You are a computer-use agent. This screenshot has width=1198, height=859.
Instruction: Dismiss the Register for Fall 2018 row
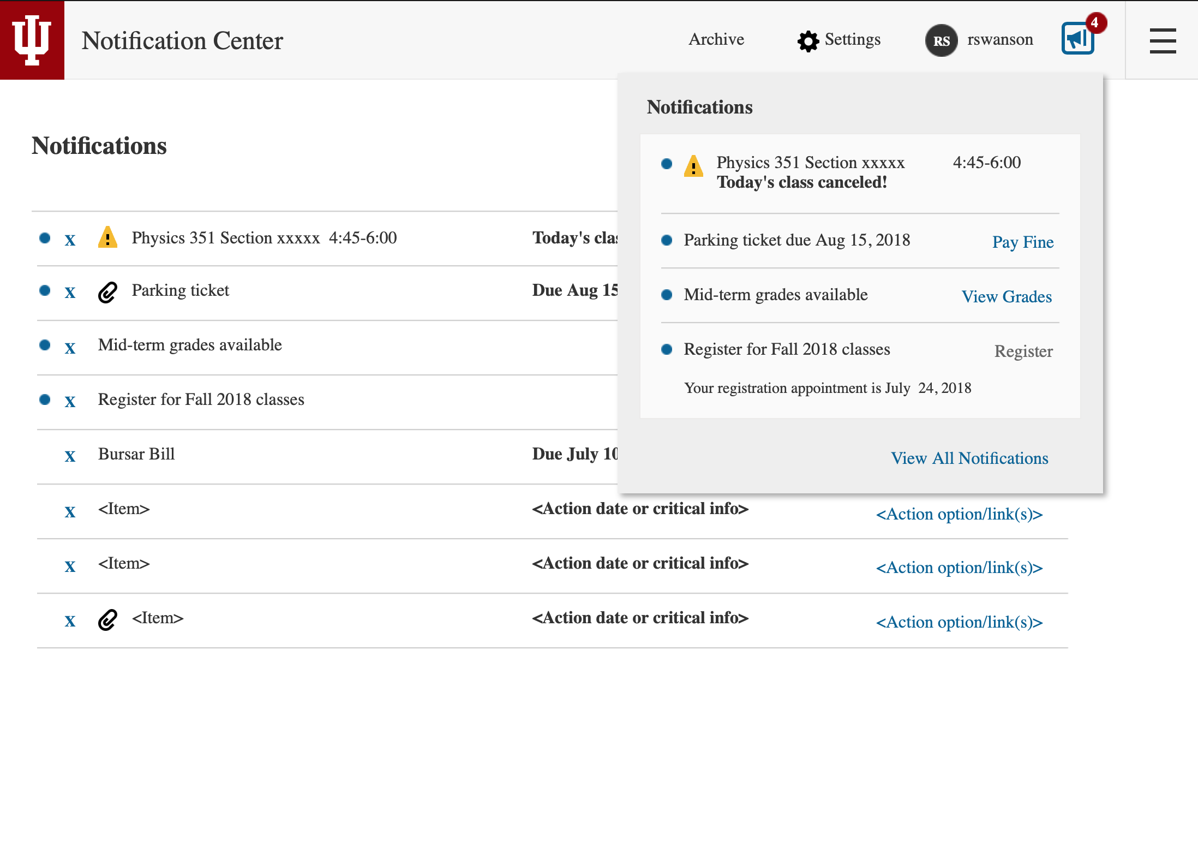coord(70,402)
